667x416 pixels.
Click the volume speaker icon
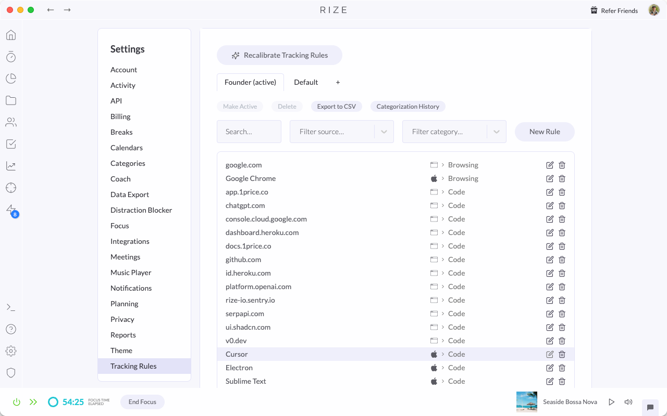628,402
